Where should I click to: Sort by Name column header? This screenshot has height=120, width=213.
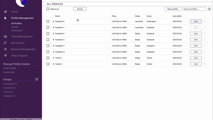pos(58,16)
